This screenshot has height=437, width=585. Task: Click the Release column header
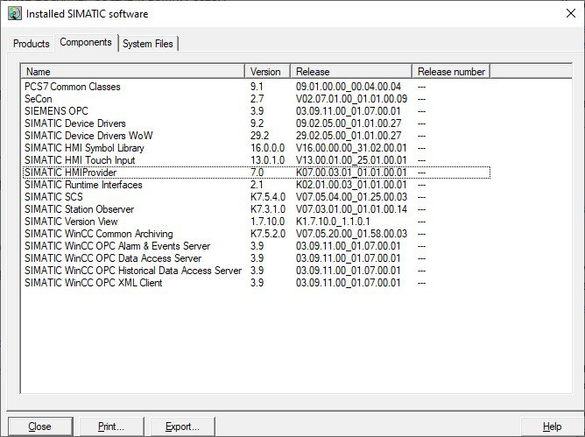pos(350,72)
